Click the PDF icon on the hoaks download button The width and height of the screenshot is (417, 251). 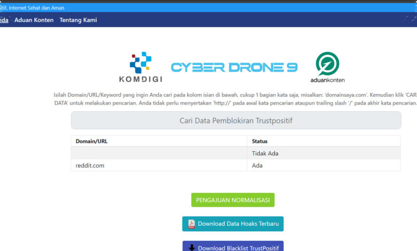click(191, 224)
